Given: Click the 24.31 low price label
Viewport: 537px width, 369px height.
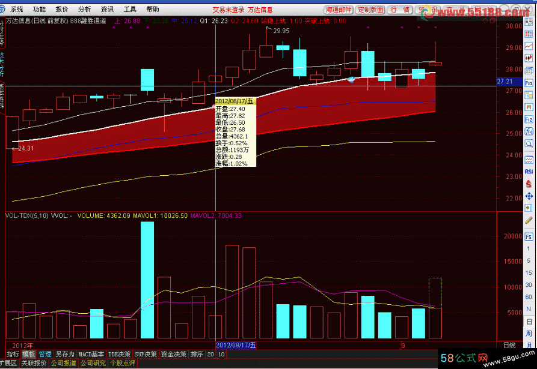Looking at the screenshot, I should tap(26, 148).
